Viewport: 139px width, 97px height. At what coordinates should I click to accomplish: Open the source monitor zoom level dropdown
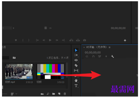coord(7,28)
